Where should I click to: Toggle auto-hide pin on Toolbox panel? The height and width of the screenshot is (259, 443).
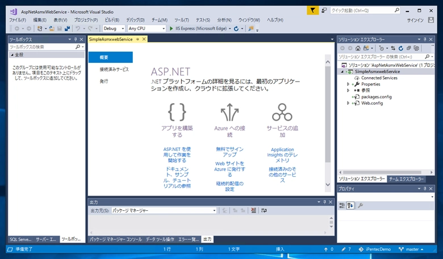point(76,39)
